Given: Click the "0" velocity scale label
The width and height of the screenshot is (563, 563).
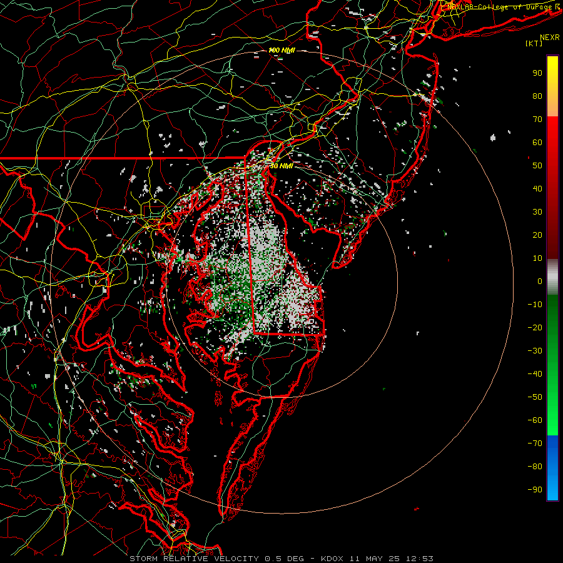Looking at the screenshot, I should coord(540,281).
